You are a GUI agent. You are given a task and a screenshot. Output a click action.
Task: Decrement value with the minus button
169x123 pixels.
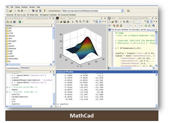125,26
